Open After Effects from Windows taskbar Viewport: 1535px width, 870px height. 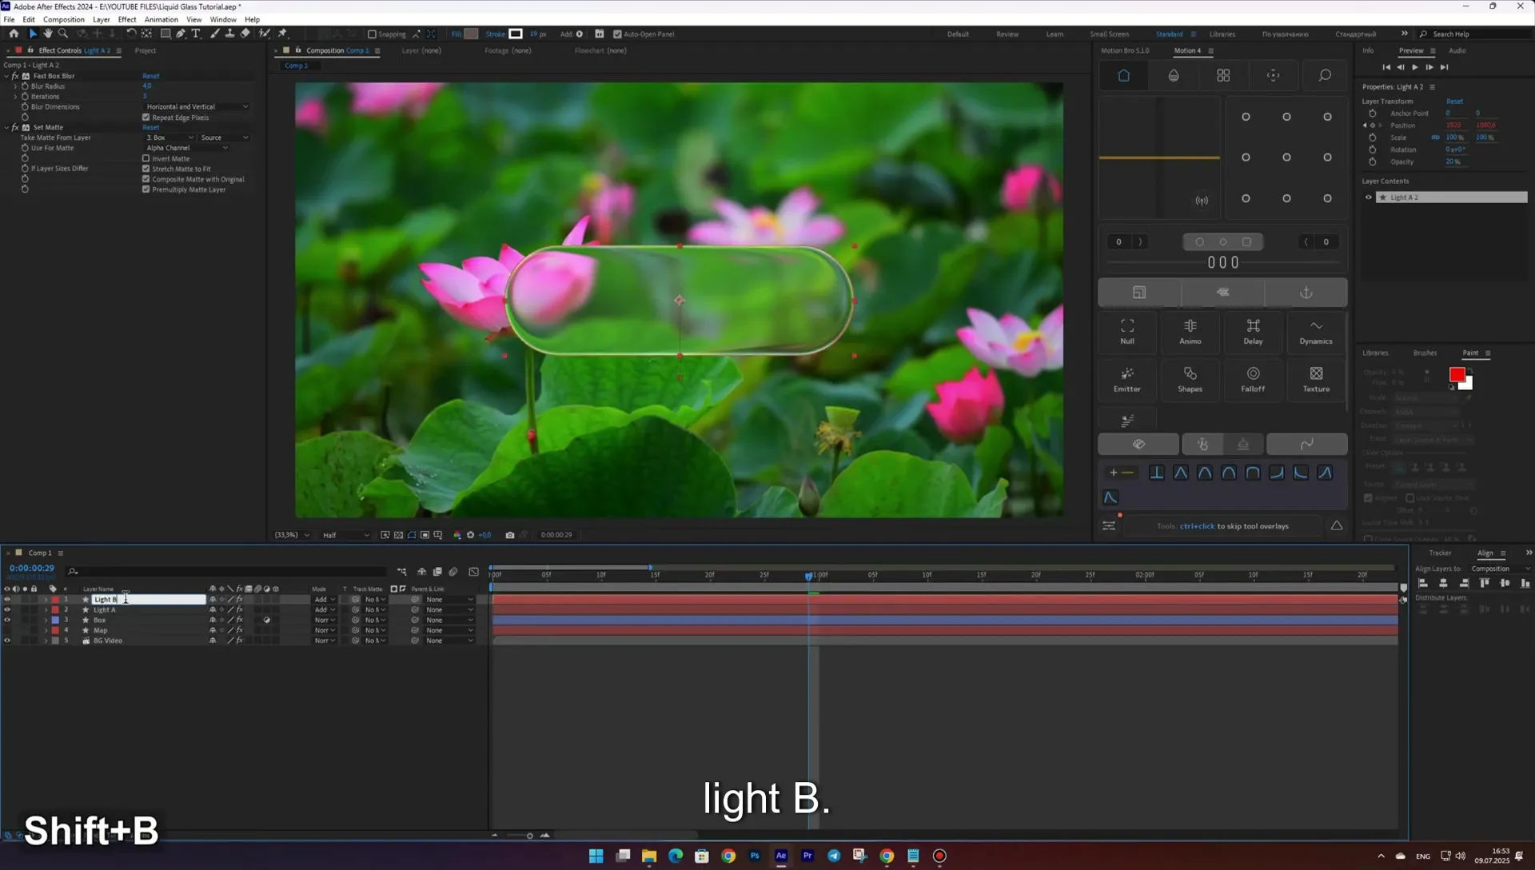[x=781, y=856]
